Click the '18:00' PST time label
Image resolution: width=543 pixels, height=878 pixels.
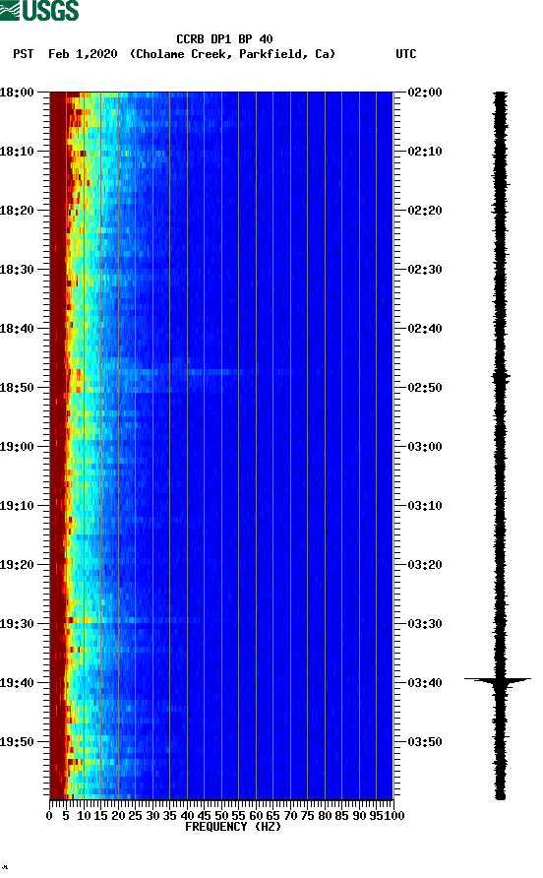coord(17,93)
